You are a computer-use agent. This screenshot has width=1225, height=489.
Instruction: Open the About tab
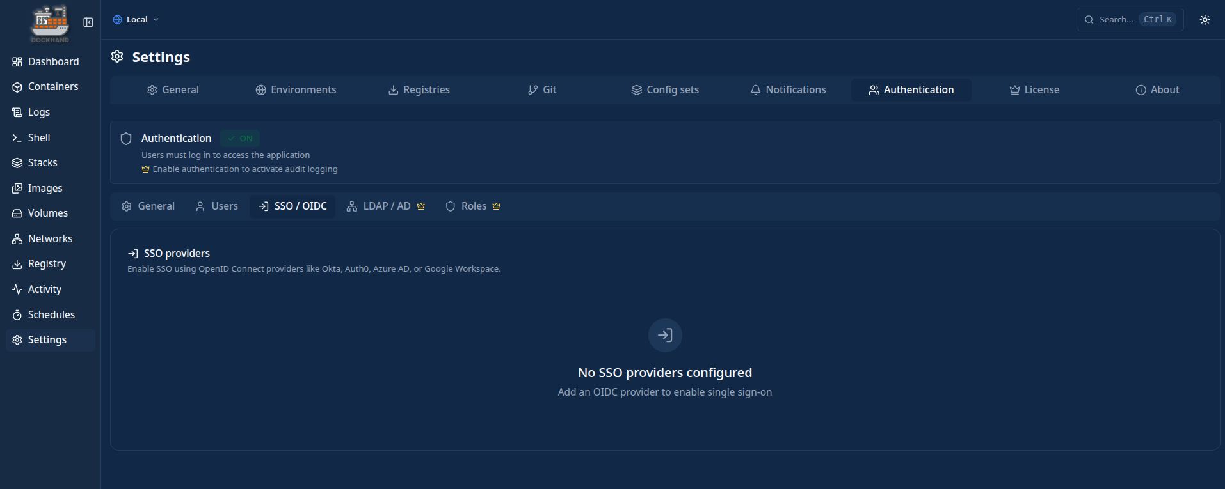[x=1157, y=90]
